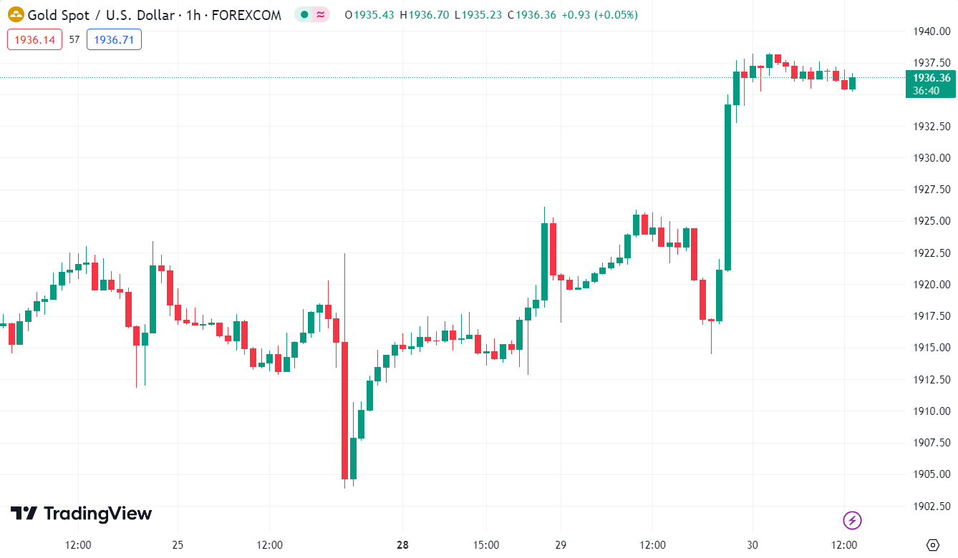Click the FOREXCOM source label
Image resolution: width=958 pixels, height=558 pixels.
(247, 15)
